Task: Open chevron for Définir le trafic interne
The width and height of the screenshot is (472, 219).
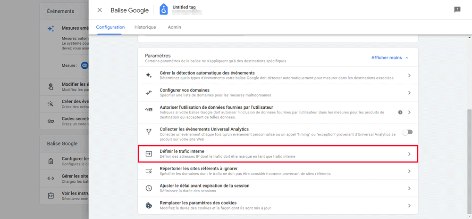Action: click(409, 154)
